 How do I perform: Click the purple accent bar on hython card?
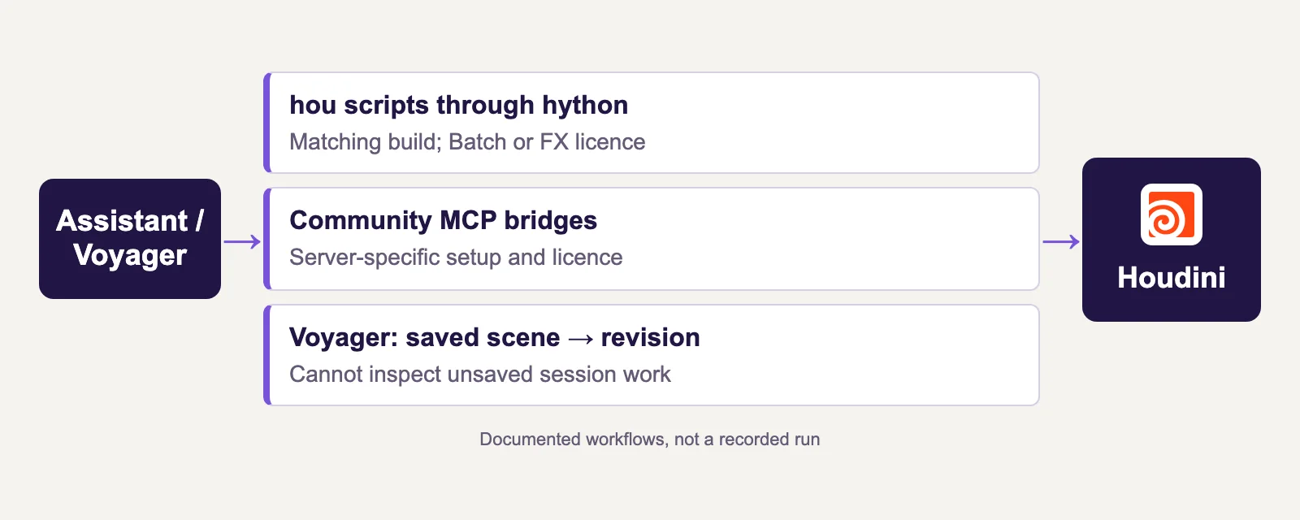[266, 123]
